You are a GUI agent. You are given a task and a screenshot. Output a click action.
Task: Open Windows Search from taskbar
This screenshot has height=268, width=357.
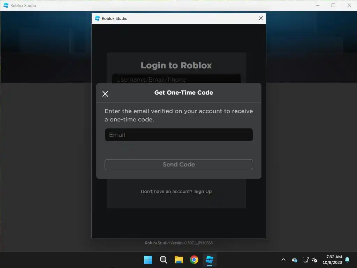[163, 260]
